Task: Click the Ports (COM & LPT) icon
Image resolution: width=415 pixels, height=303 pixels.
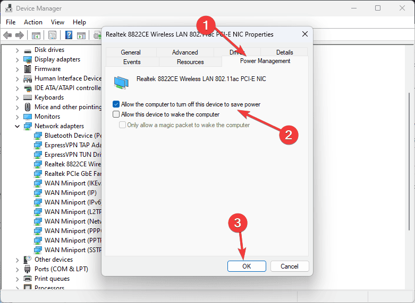Action: (28, 269)
